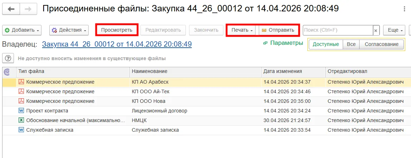Select the НМЦК name cell
The width and height of the screenshot is (411, 158).
pyautogui.click(x=195, y=120)
